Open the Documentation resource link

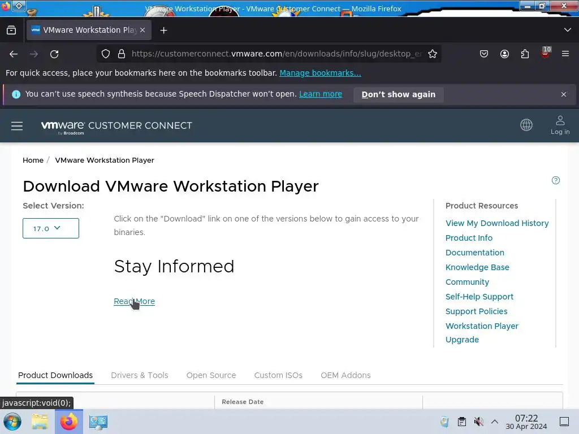coord(474,253)
